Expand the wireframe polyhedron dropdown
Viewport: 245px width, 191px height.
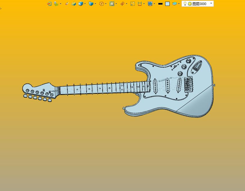click(106, 4)
